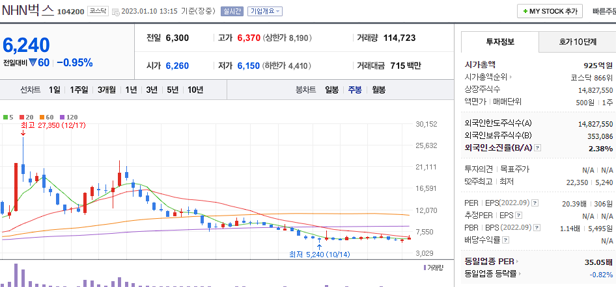This screenshot has height=287, width=616.
Task: Open the 기업개요 dropdown
Action: click(x=265, y=11)
